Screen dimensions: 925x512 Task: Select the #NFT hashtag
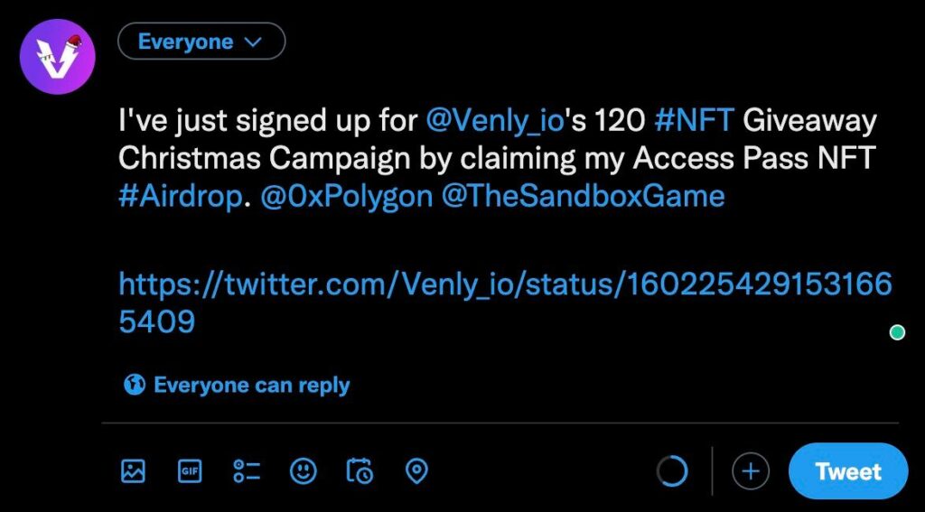(695, 122)
